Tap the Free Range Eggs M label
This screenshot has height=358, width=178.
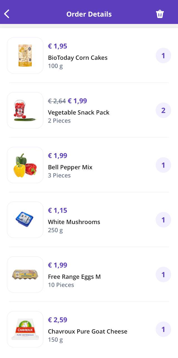pos(74,277)
